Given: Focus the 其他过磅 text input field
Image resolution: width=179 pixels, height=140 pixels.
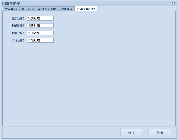Looking at the screenshot, I should coord(40,40).
